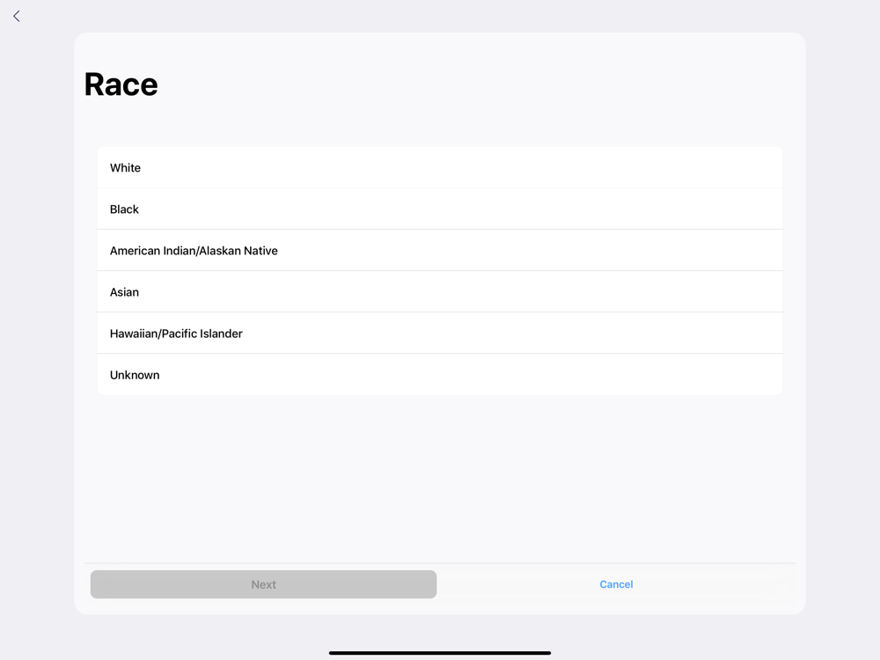
Task: Click the blue Cancel link
Action: pos(616,584)
